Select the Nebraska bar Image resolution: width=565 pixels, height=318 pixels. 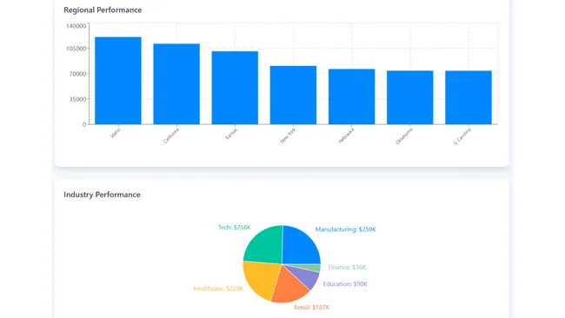coord(352,96)
